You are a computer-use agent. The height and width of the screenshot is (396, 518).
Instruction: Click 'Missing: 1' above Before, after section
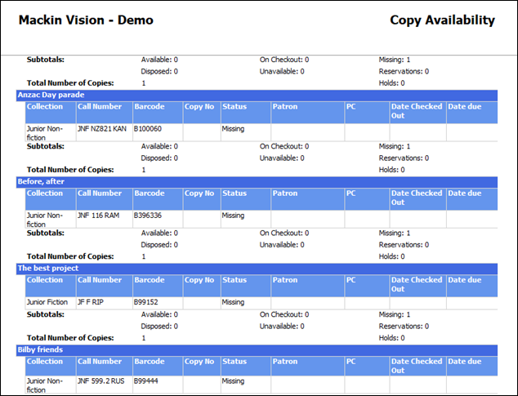point(395,146)
